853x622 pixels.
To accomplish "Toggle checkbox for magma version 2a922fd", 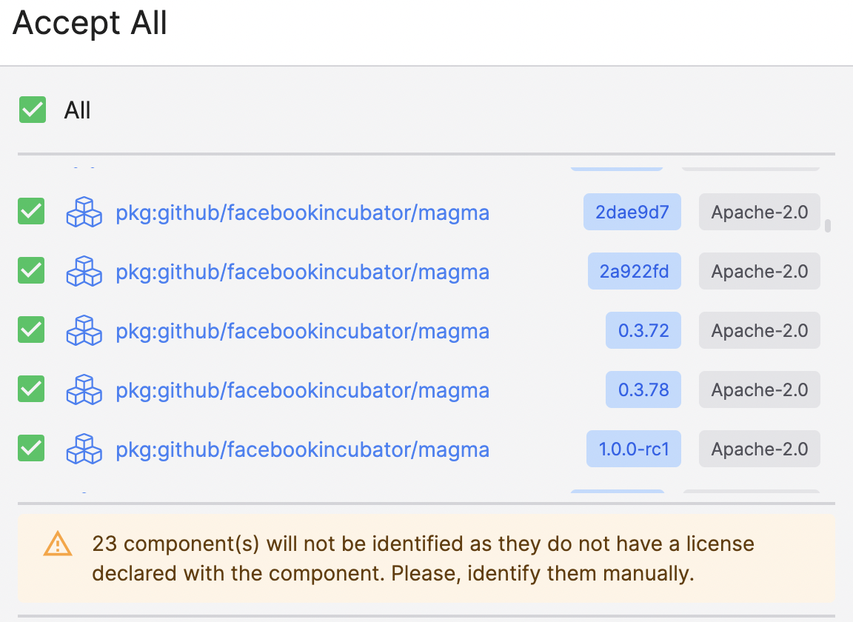I will 31,270.
